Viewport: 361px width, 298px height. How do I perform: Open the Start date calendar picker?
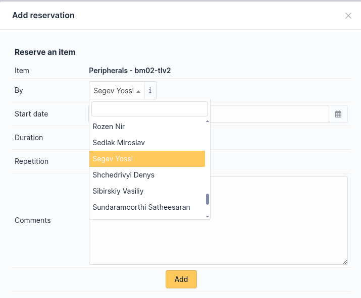click(x=338, y=114)
